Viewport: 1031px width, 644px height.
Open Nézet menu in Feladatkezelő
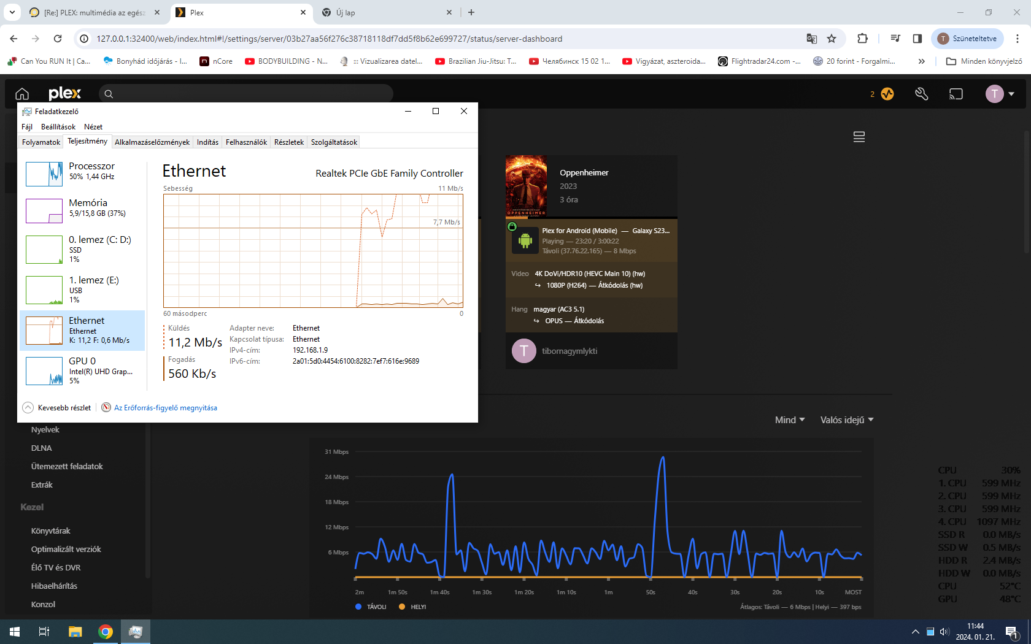93,127
